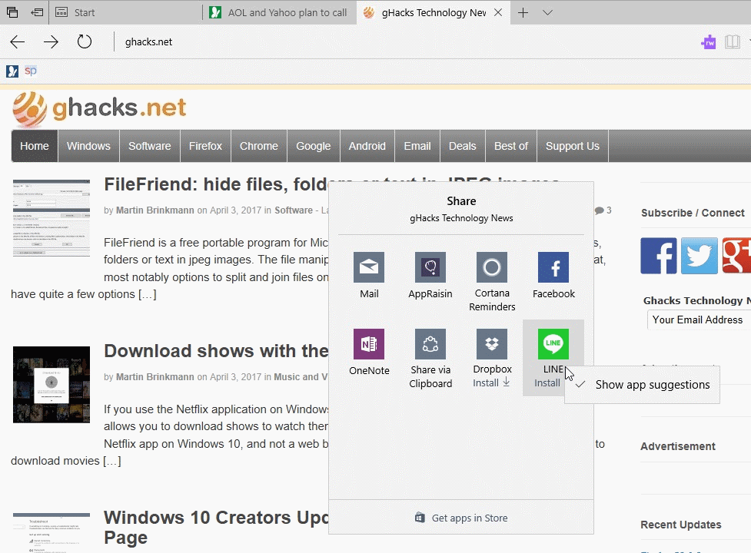Open Windows 10 Creators Update headline

[x=216, y=527]
